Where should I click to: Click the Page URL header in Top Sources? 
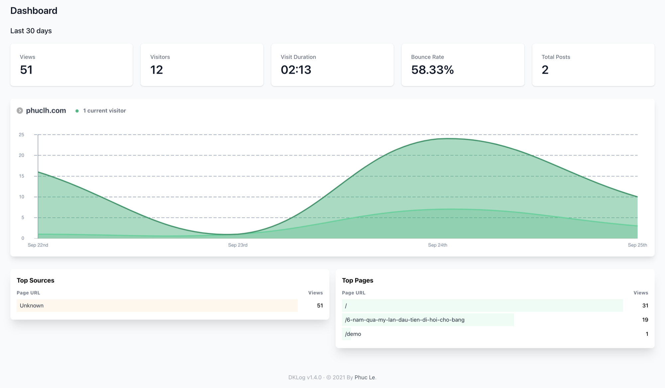tap(28, 293)
